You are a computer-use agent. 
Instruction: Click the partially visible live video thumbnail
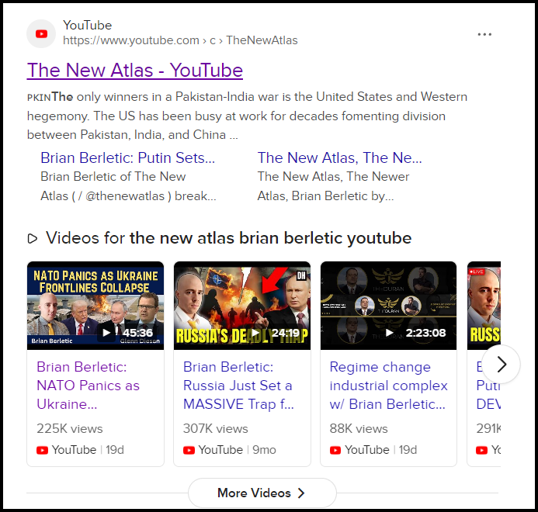(x=484, y=306)
